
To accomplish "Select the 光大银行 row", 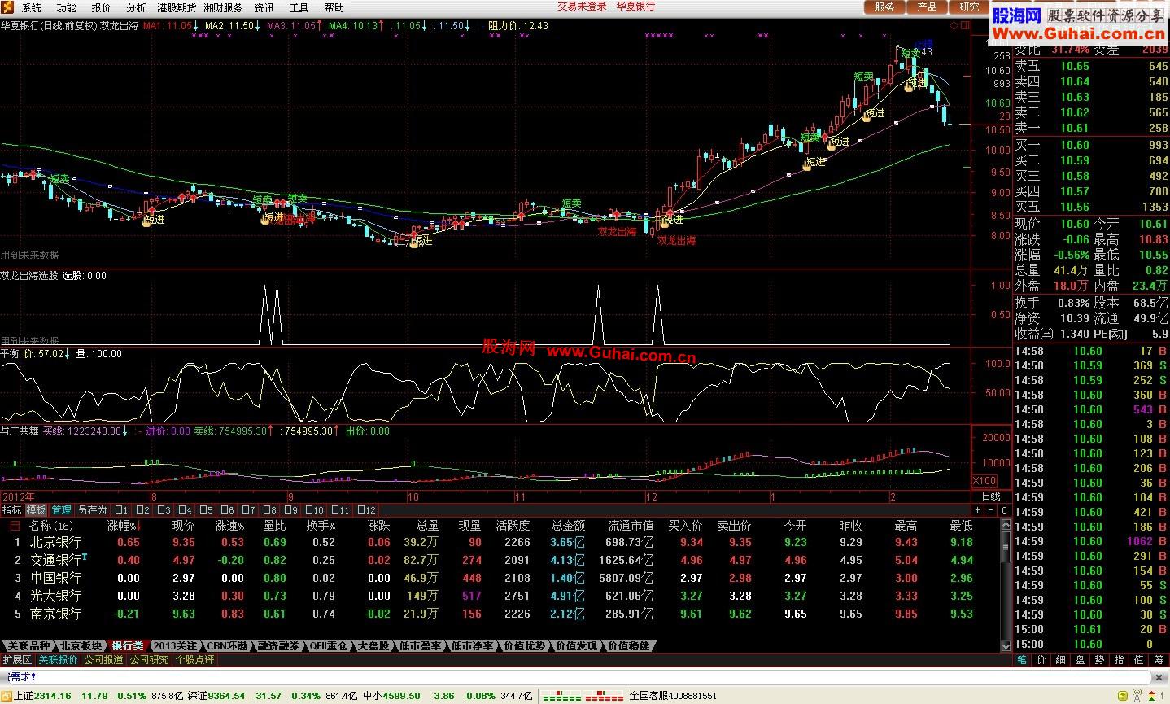I will point(500,596).
